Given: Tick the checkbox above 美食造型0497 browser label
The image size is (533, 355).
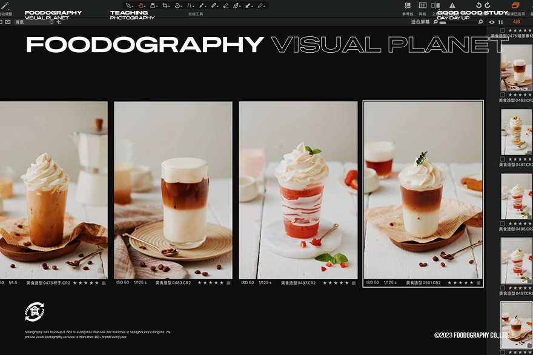Looking at the screenshot, I should (x=503, y=288).
